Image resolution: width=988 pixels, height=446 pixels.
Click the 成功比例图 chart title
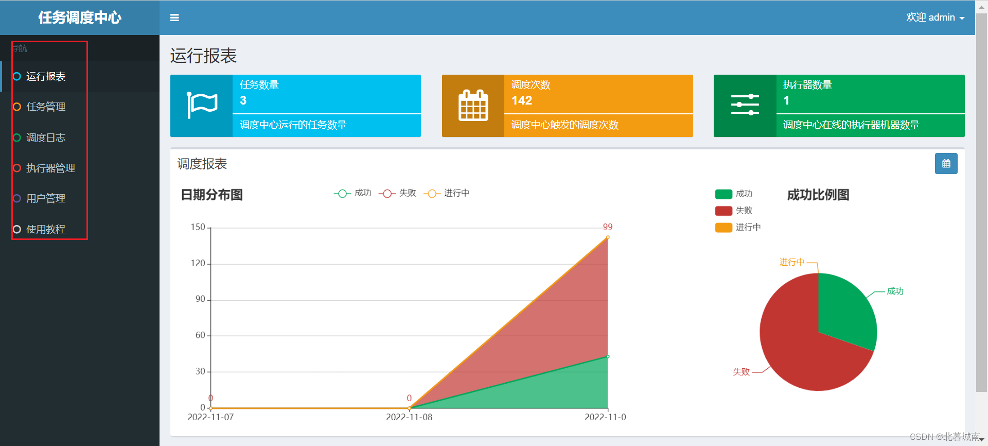click(818, 195)
